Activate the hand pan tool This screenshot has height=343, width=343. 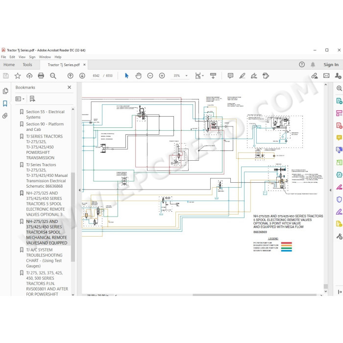pyautogui.click(x=139, y=75)
